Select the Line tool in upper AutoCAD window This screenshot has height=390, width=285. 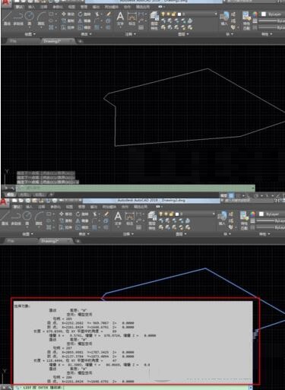pos(7,18)
